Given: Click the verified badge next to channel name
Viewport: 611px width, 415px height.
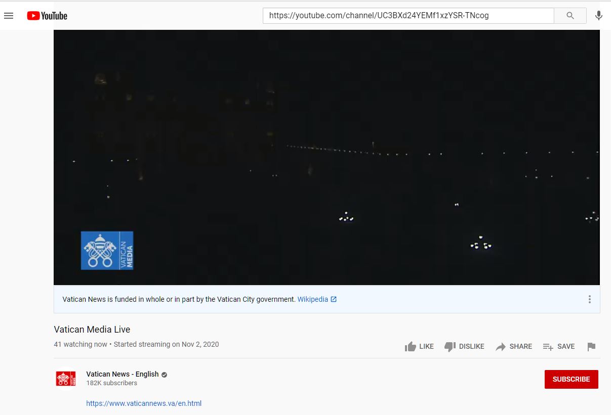Looking at the screenshot, I should 165,375.
